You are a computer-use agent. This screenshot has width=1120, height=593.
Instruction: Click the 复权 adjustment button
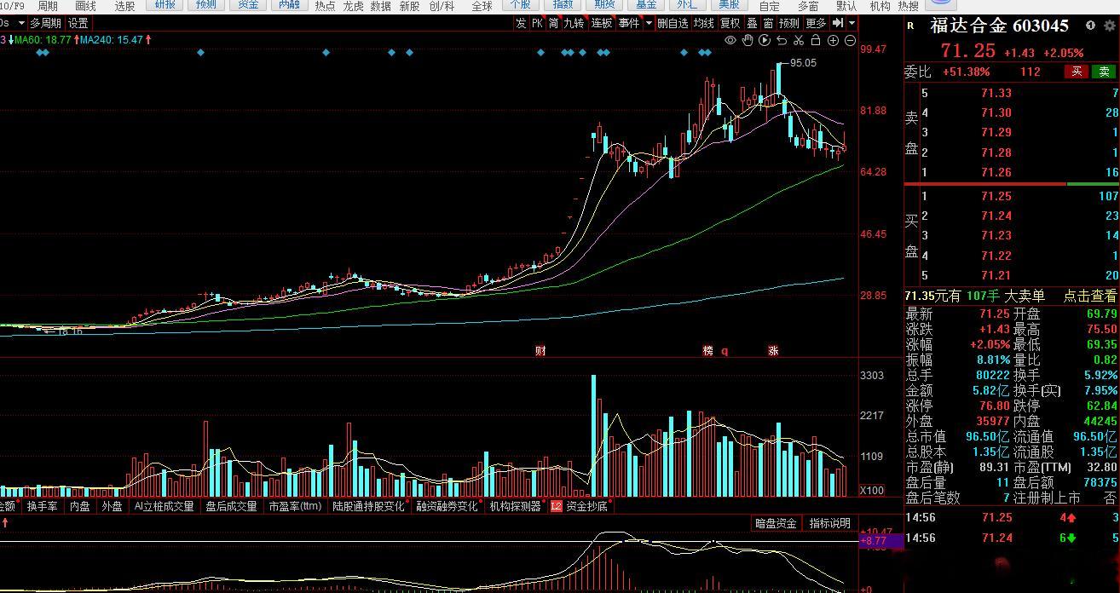click(730, 23)
